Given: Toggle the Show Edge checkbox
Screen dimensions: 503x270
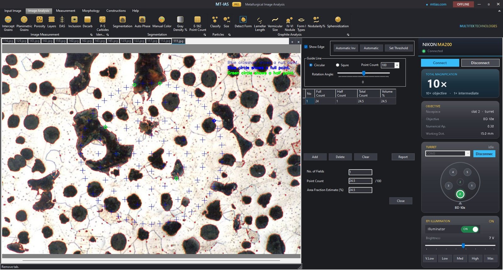Looking at the screenshot, I should (306, 47).
